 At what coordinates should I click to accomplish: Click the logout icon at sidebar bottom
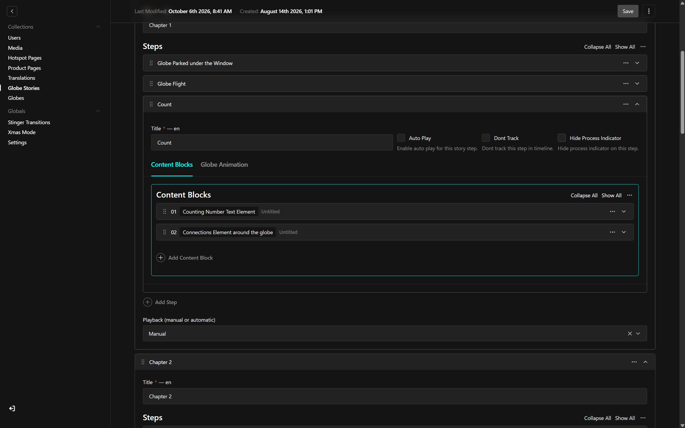tap(12, 408)
